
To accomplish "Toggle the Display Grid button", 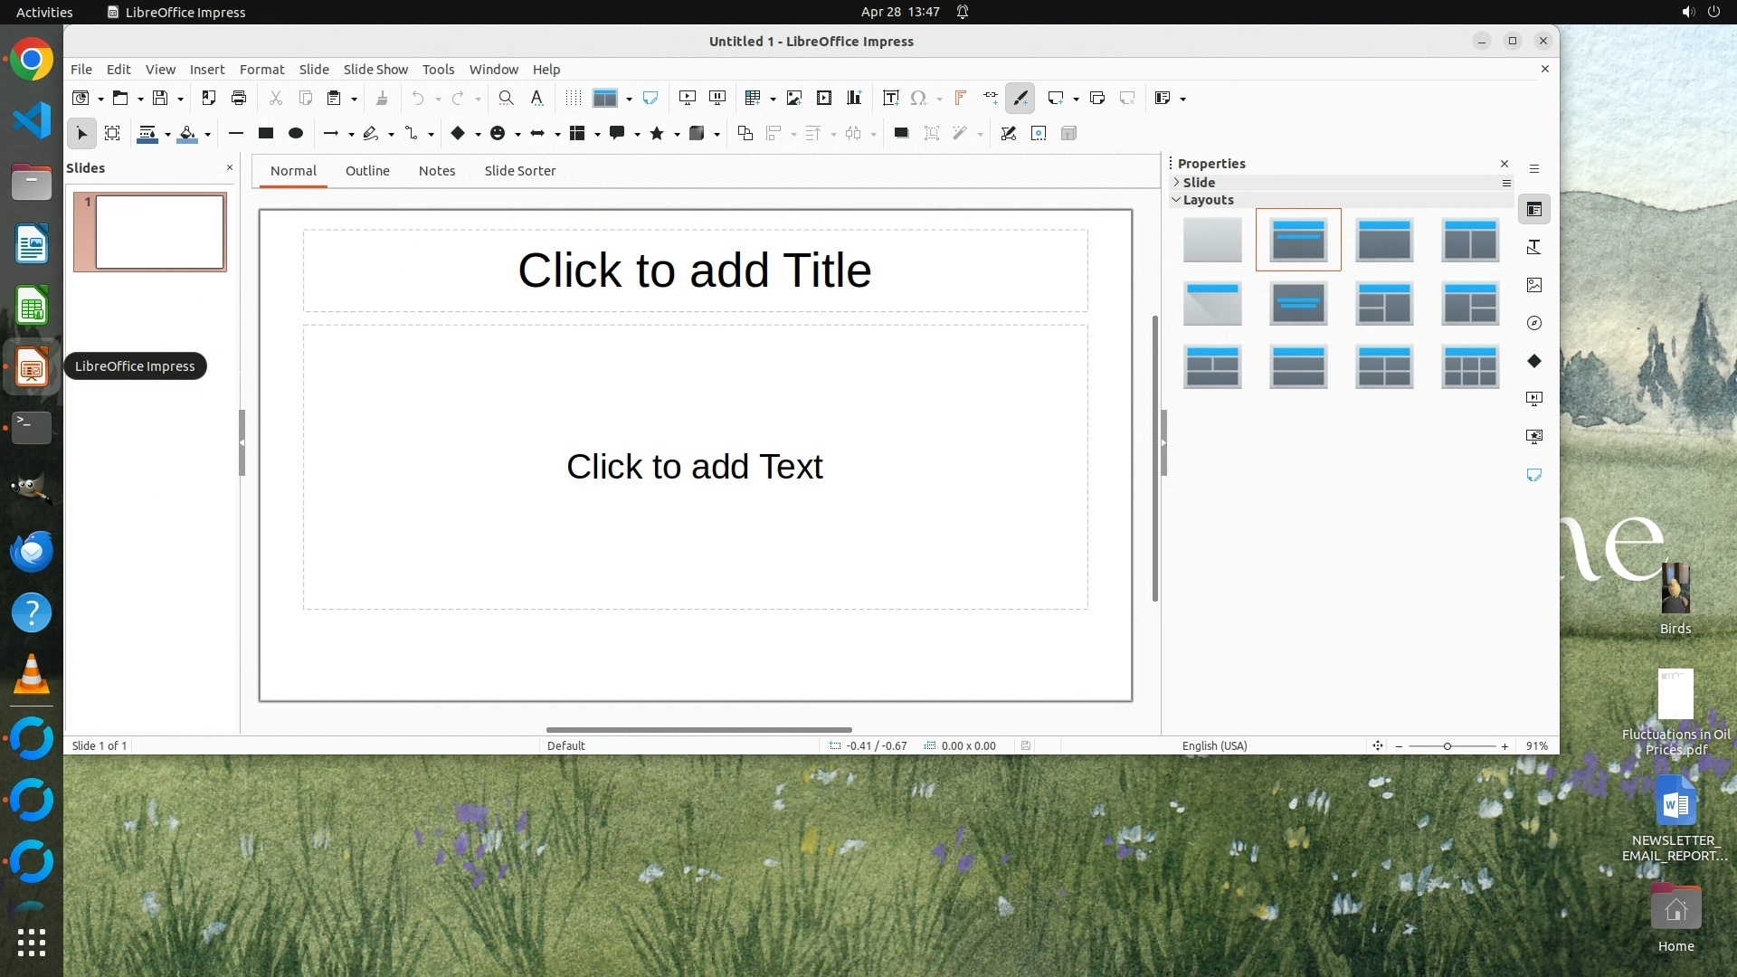I will coord(573,98).
